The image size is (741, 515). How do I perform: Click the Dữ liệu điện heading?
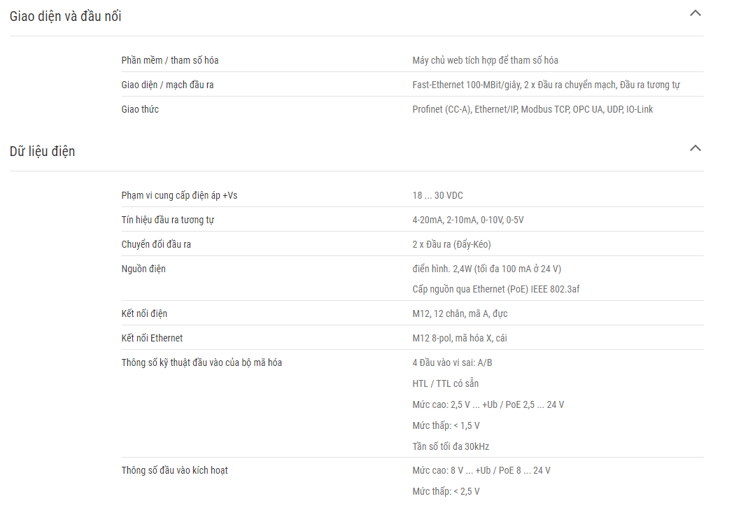pyautogui.click(x=43, y=152)
